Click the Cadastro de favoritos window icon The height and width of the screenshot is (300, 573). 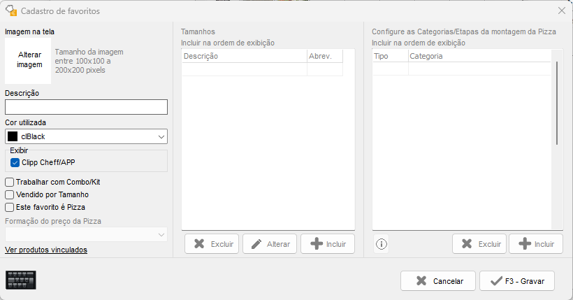click(x=11, y=10)
